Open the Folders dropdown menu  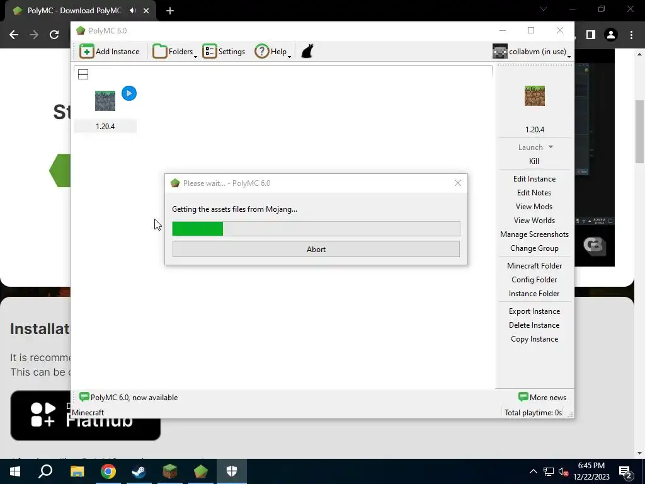click(174, 52)
